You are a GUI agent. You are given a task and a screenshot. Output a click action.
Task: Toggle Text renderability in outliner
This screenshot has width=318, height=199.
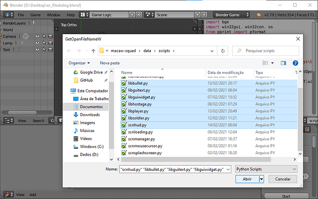[51, 49]
